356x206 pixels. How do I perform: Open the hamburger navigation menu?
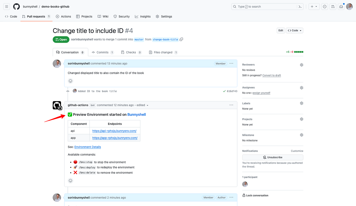click(x=7, y=7)
